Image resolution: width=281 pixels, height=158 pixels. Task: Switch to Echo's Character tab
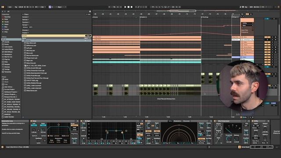pos(186,121)
